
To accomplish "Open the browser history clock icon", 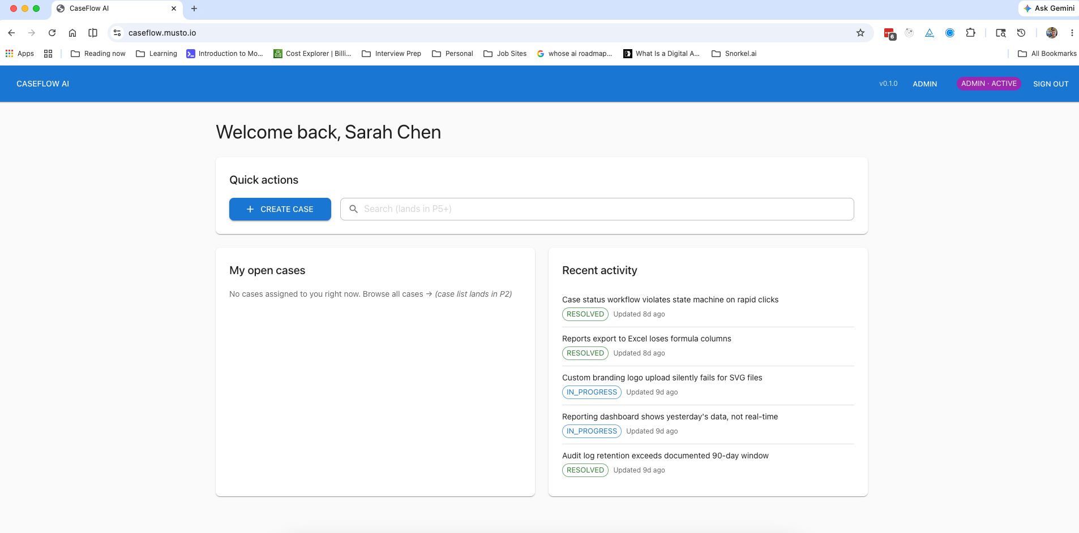I will tap(1021, 33).
